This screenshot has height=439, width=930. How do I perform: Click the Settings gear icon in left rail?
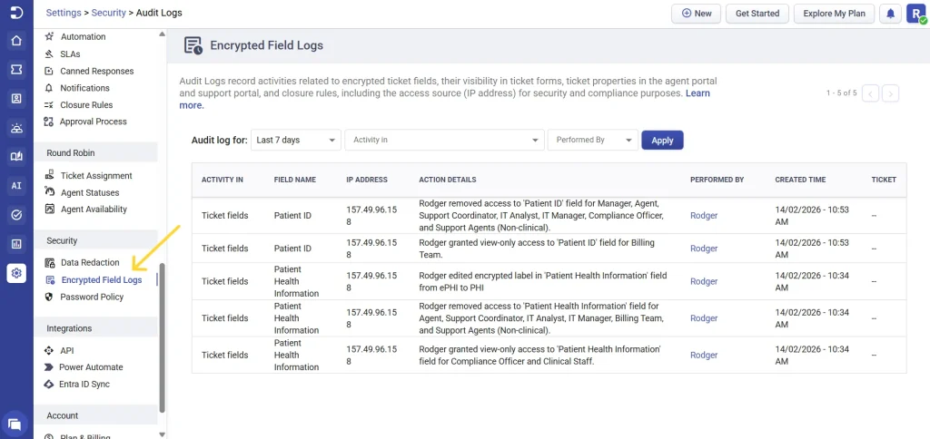tap(16, 273)
